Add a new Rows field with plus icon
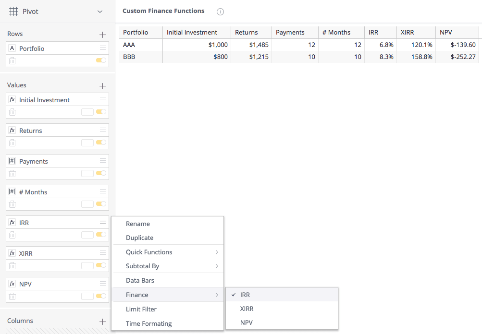Screen dimensions: 482x334 click(103, 35)
